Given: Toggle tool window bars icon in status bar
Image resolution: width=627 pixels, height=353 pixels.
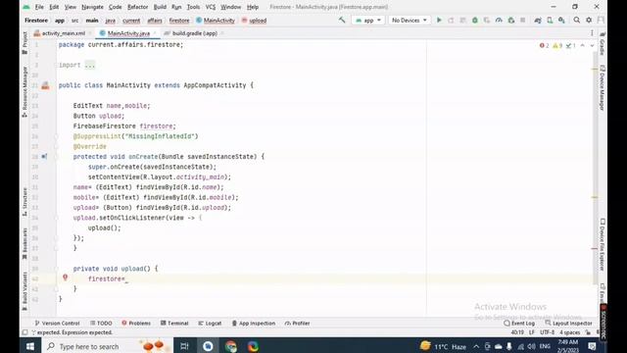Looking at the screenshot, I should pos(24,332).
